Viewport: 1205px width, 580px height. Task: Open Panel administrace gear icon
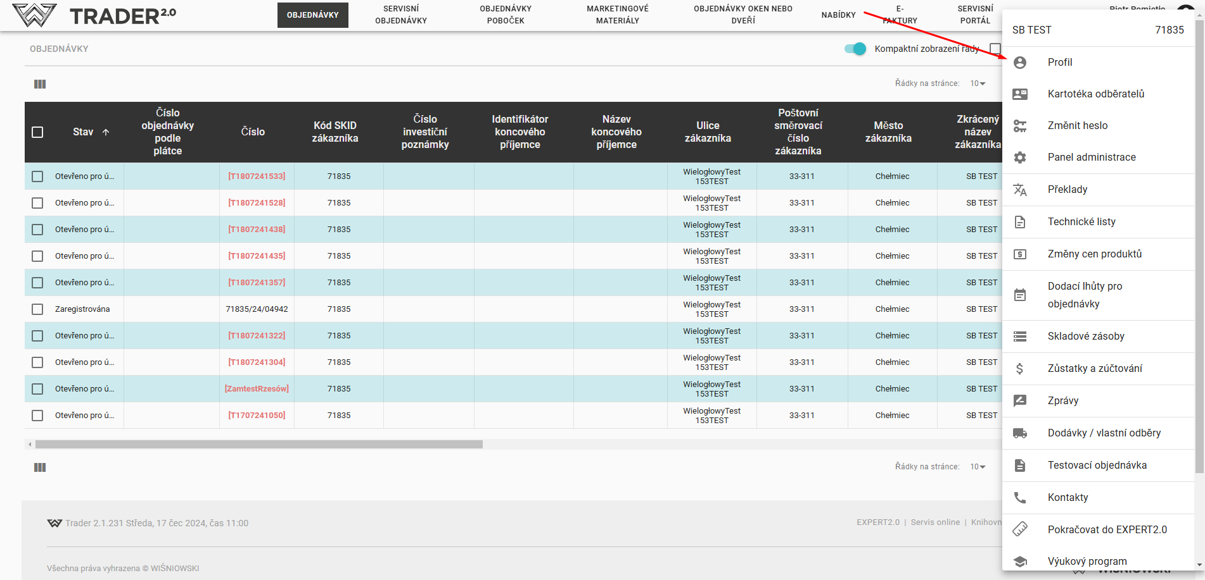[1019, 157]
